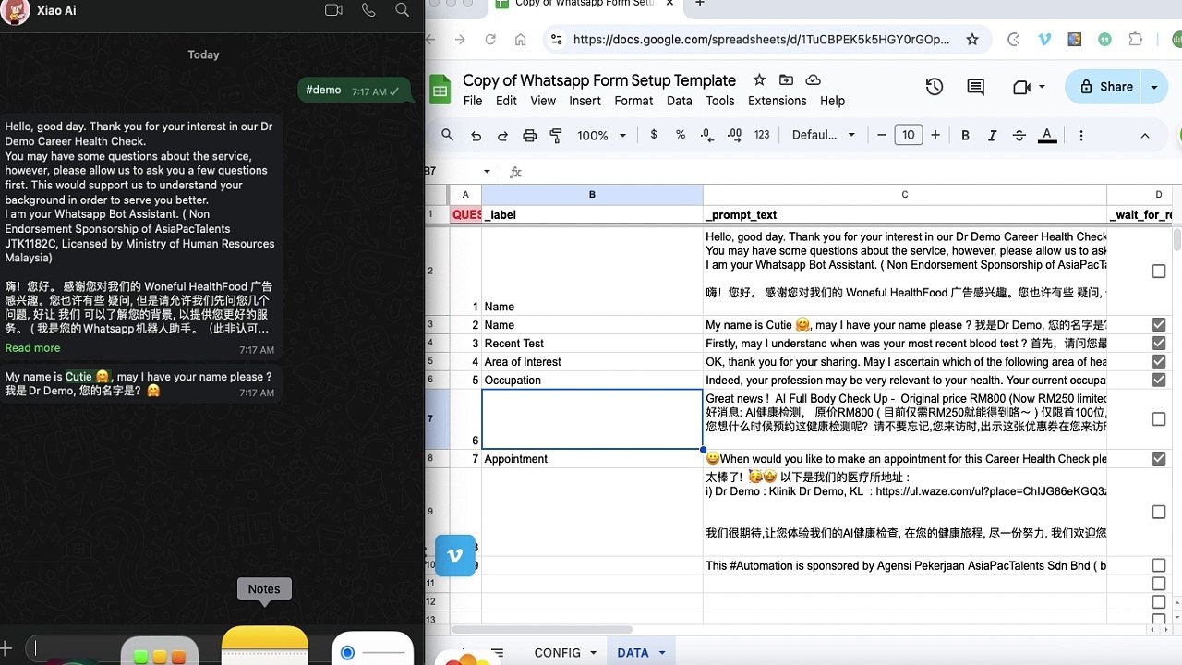Show more toolbar options (three dots)
This screenshot has width=1182, height=665.
tap(1080, 135)
